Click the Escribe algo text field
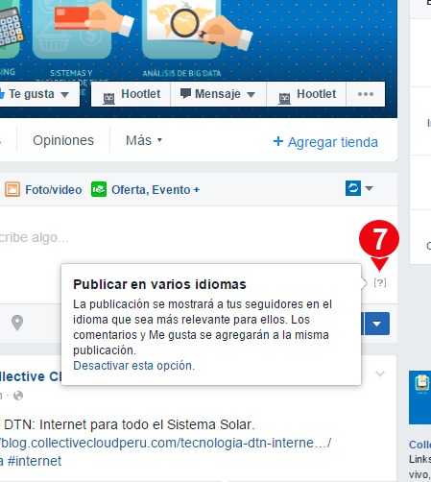431x482 pixels. pyautogui.click(x=180, y=237)
